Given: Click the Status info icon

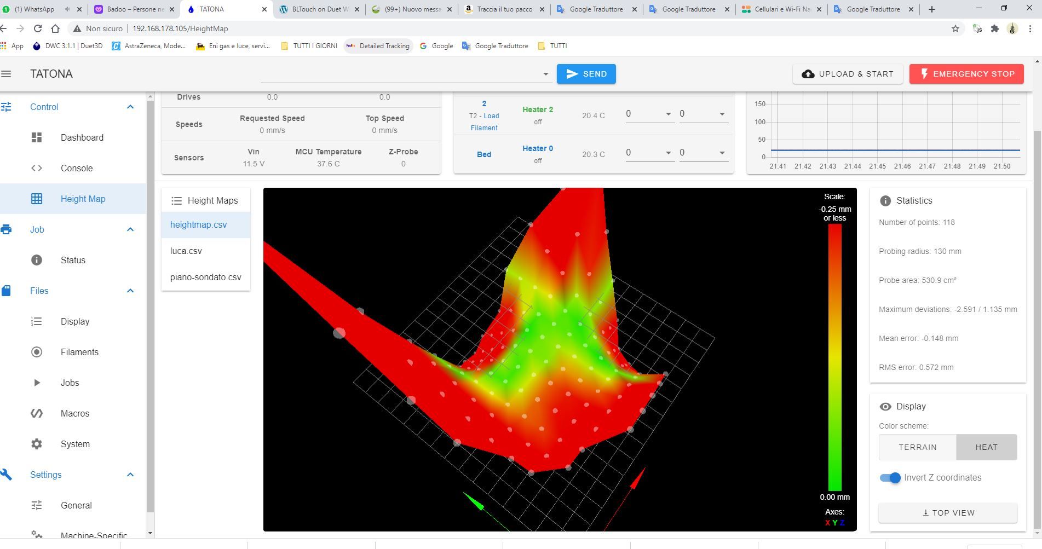Looking at the screenshot, I should point(37,260).
